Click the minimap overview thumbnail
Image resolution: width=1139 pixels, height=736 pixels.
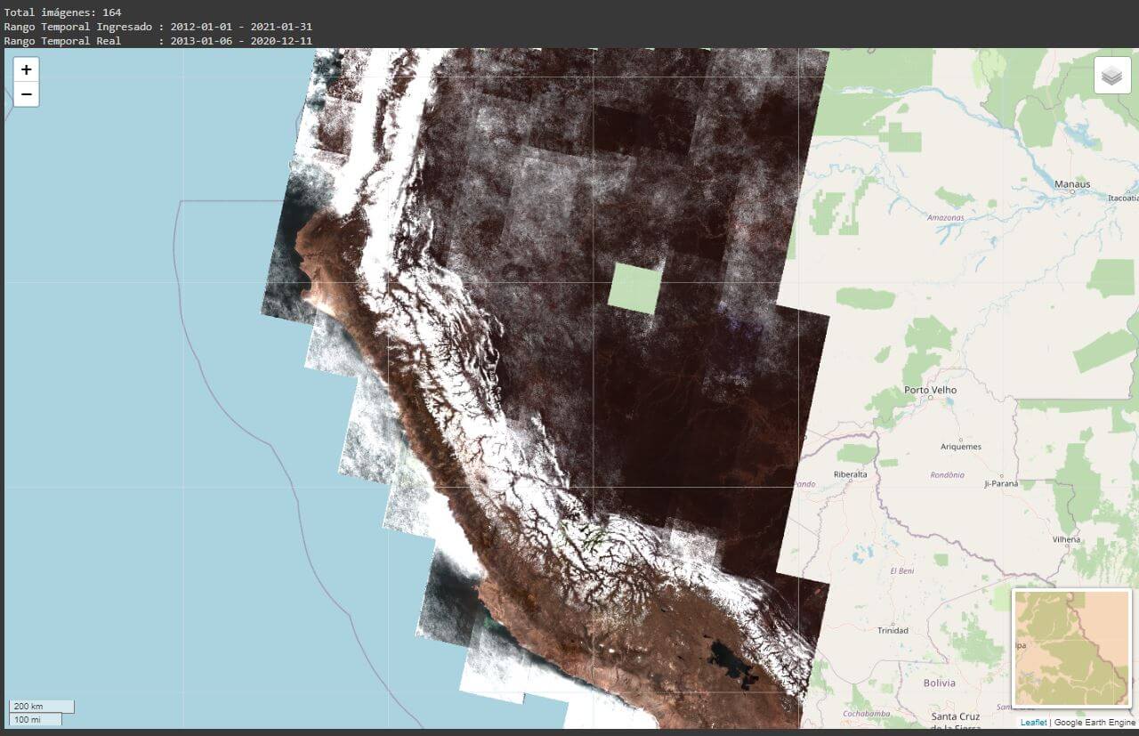[1071, 648]
